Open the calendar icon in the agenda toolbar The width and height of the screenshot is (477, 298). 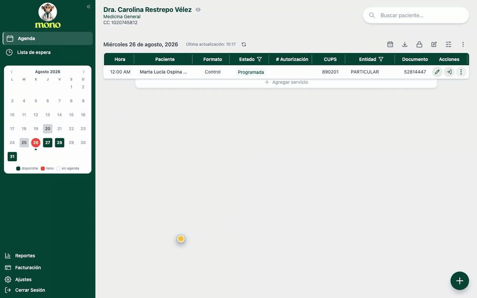(390, 44)
